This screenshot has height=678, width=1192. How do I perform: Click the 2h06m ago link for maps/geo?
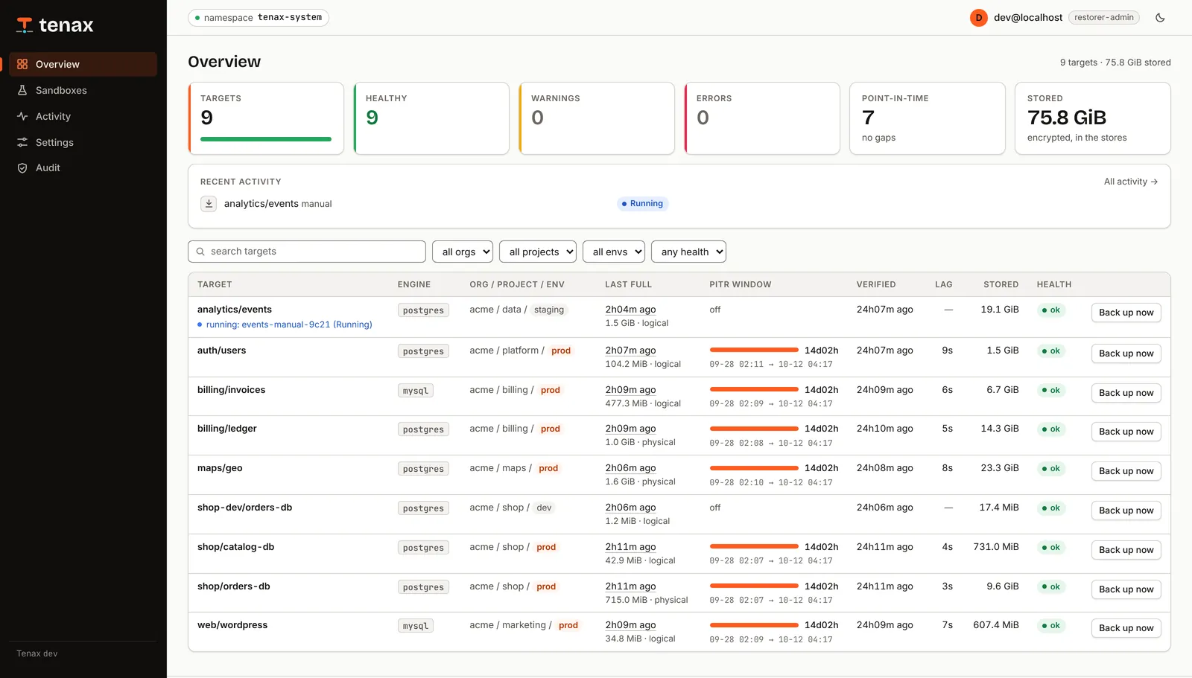click(x=630, y=468)
